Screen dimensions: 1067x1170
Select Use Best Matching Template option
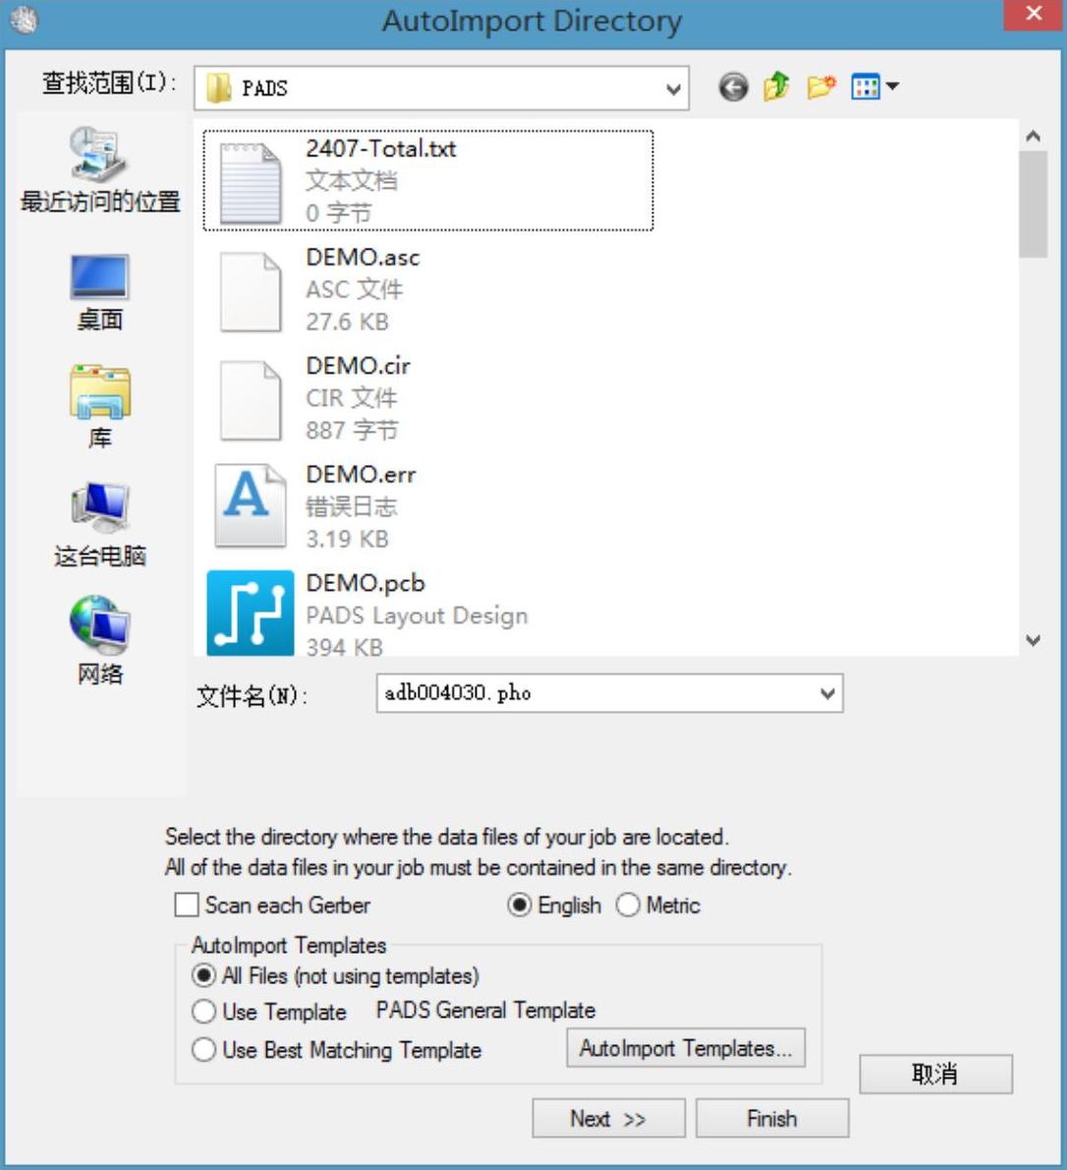[x=203, y=1050]
